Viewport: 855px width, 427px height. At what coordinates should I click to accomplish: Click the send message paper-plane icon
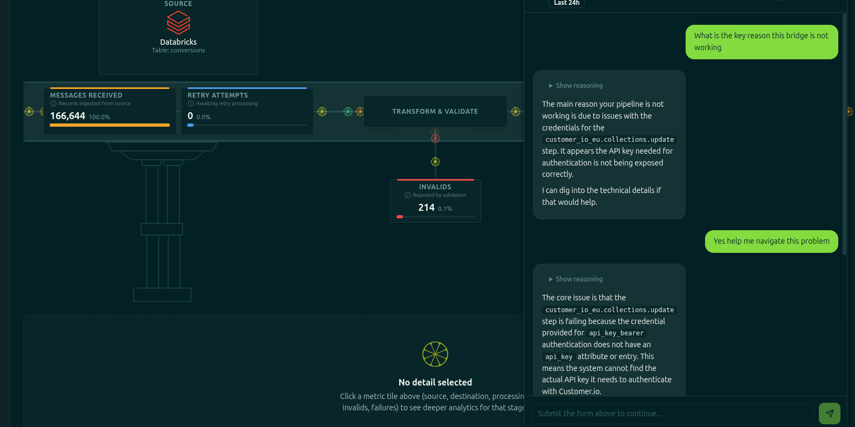[830, 414]
